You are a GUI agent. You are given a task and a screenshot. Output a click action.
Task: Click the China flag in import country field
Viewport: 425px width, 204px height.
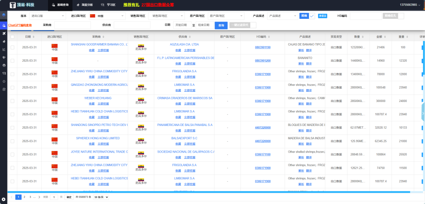pyautogui.click(x=93, y=16)
